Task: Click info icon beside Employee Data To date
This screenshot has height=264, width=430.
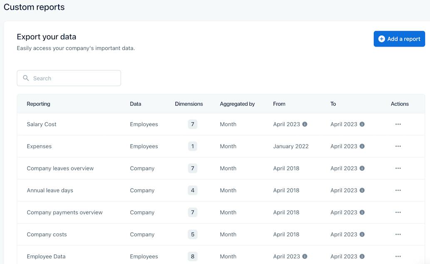Action: coord(362,257)
